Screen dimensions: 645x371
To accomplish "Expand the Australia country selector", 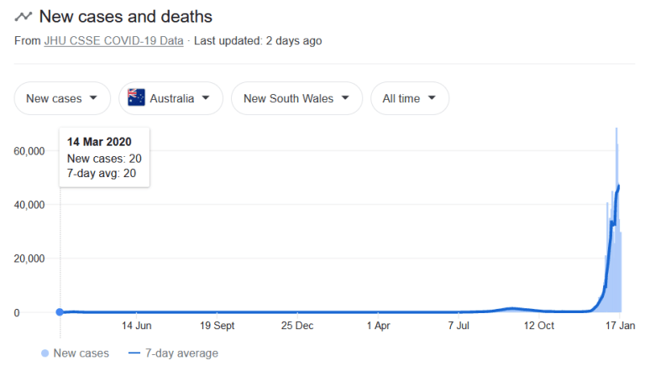I will coord(170,98).
